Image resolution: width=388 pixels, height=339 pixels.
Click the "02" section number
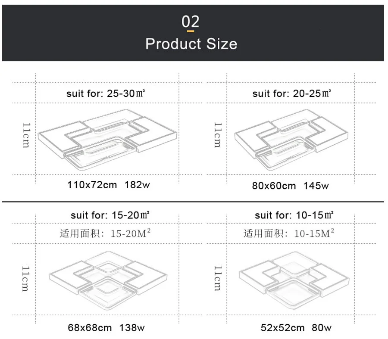pyautogui.click(x=190, y=22)
